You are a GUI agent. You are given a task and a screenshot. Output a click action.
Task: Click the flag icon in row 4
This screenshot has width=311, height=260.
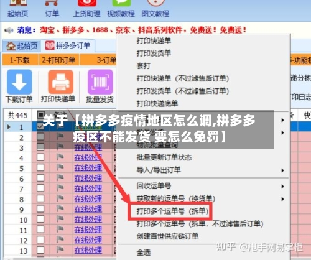coord(60,157)
